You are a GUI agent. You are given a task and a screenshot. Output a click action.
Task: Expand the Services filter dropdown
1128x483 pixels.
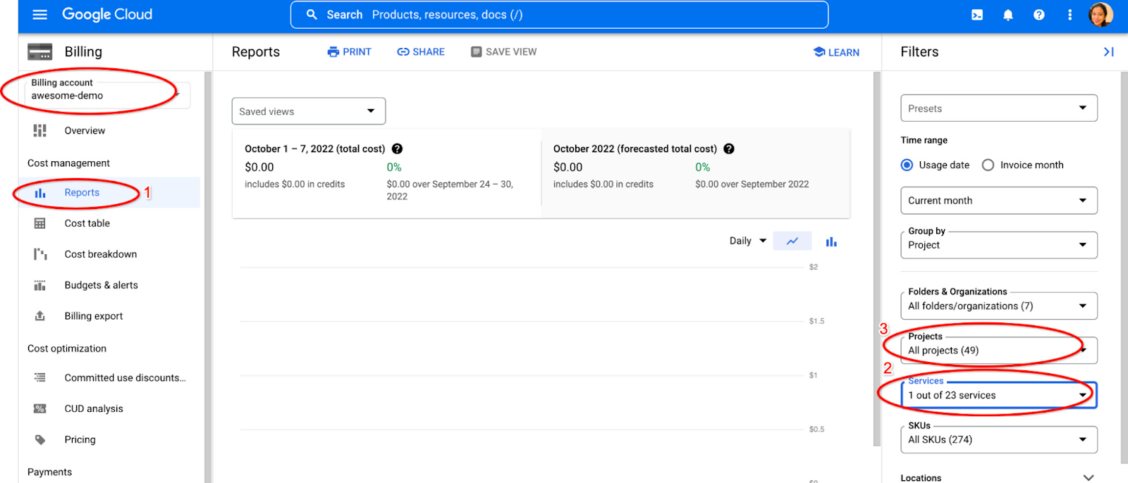(x=998, y=396)
